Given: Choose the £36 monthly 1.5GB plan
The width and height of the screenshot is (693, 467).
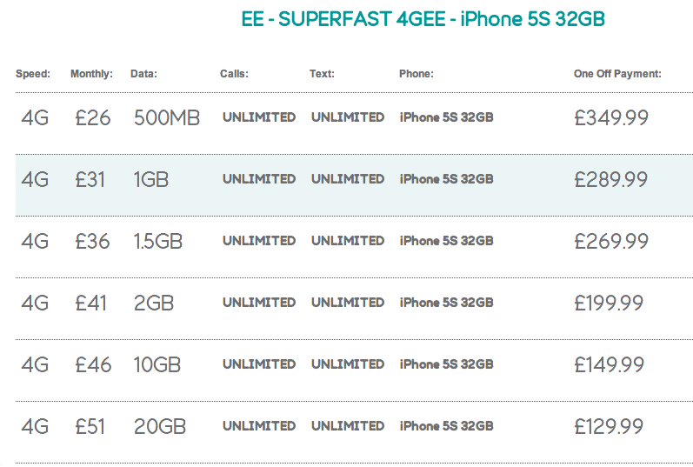Looking at the screenshot, I should click(354, 247).
